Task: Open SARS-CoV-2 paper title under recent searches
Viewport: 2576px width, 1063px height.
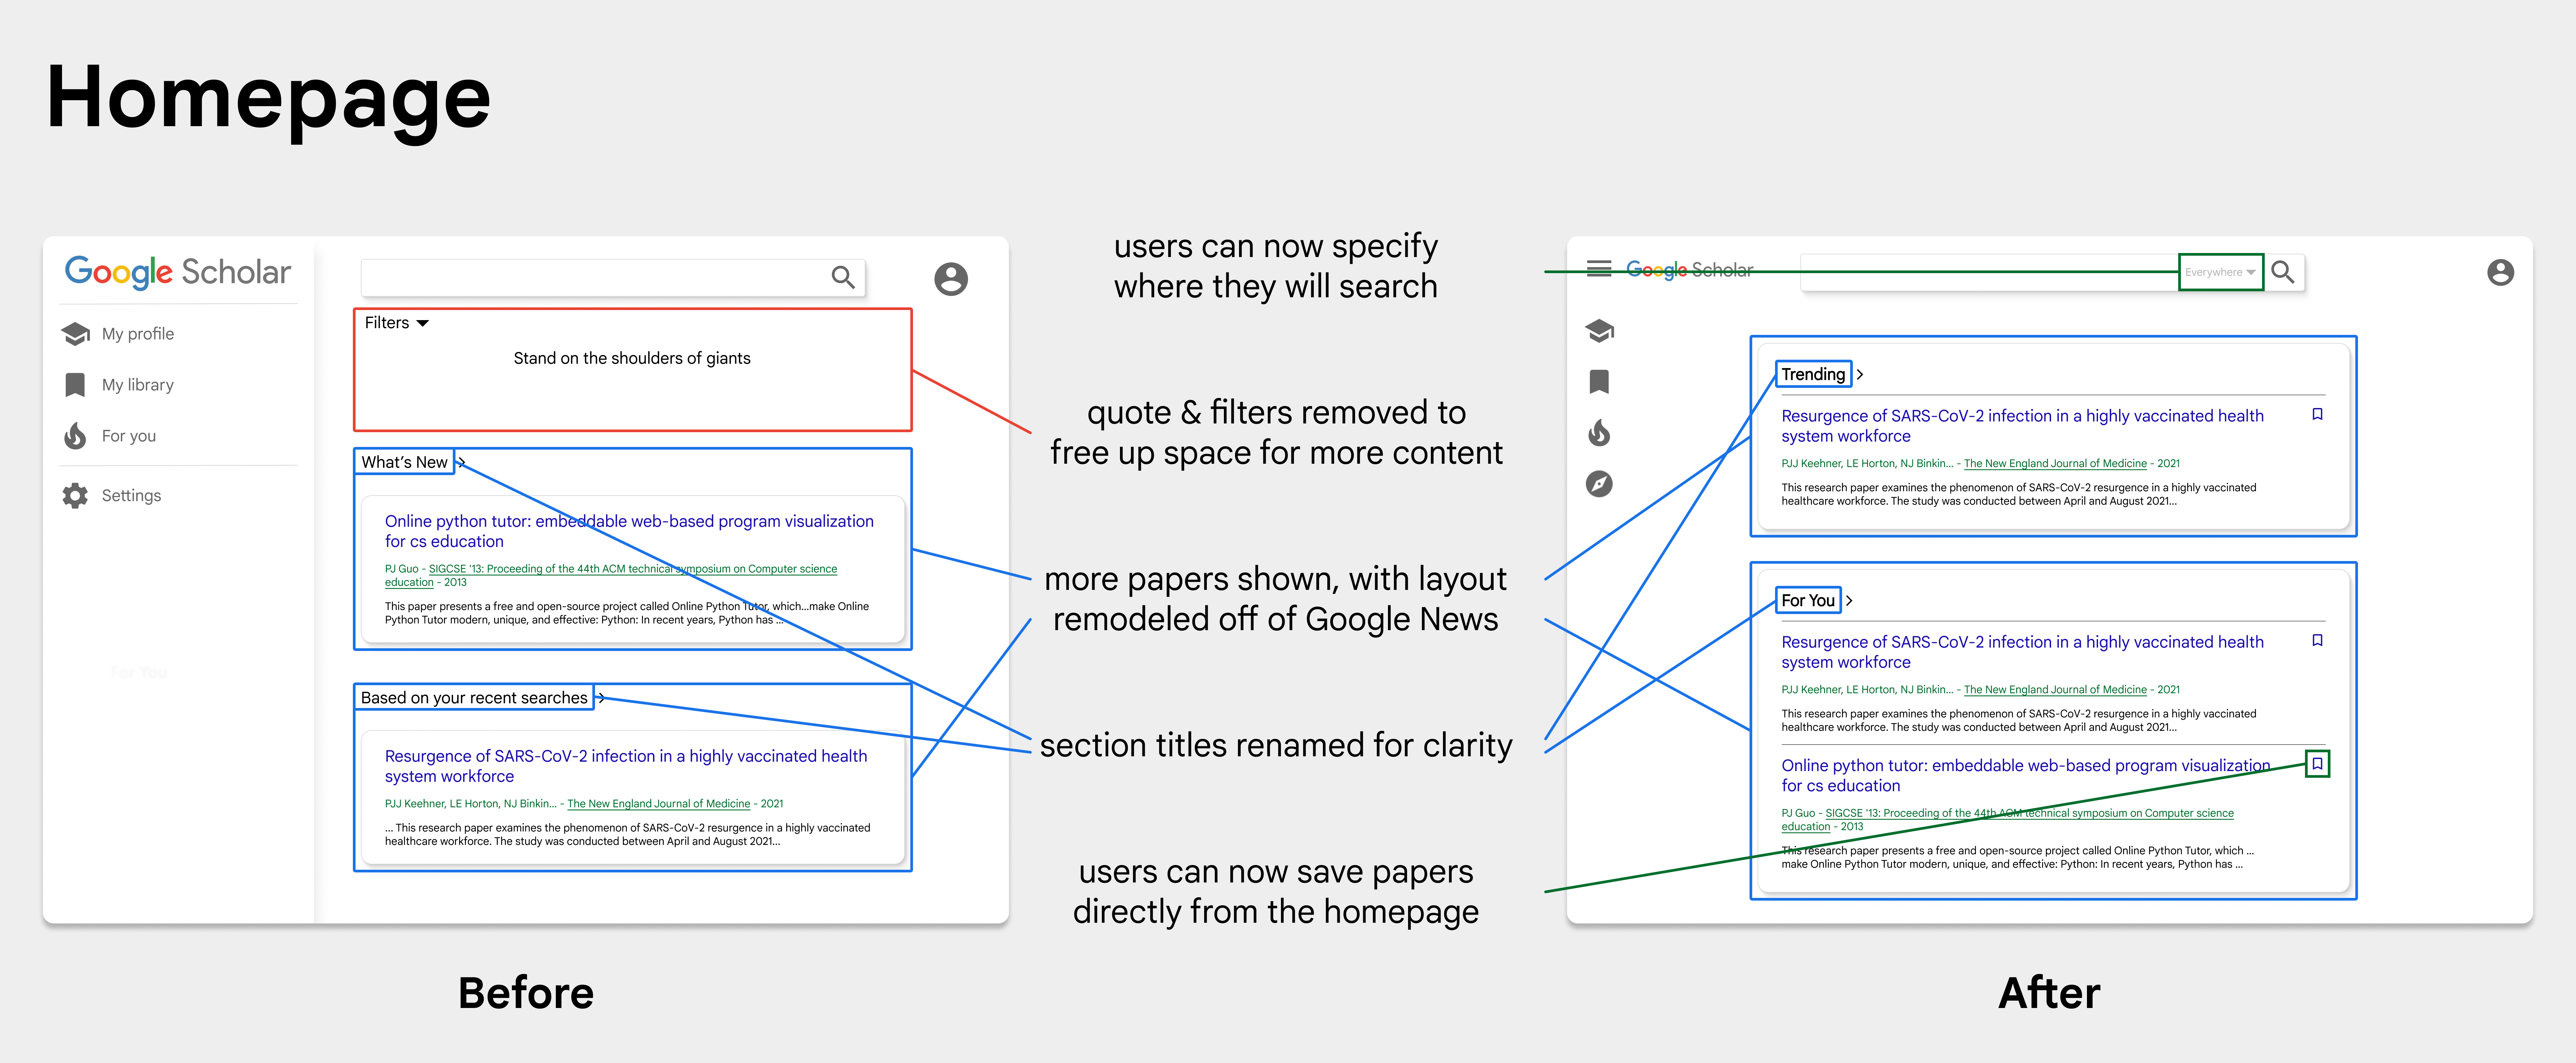Action: coord(626,766)
